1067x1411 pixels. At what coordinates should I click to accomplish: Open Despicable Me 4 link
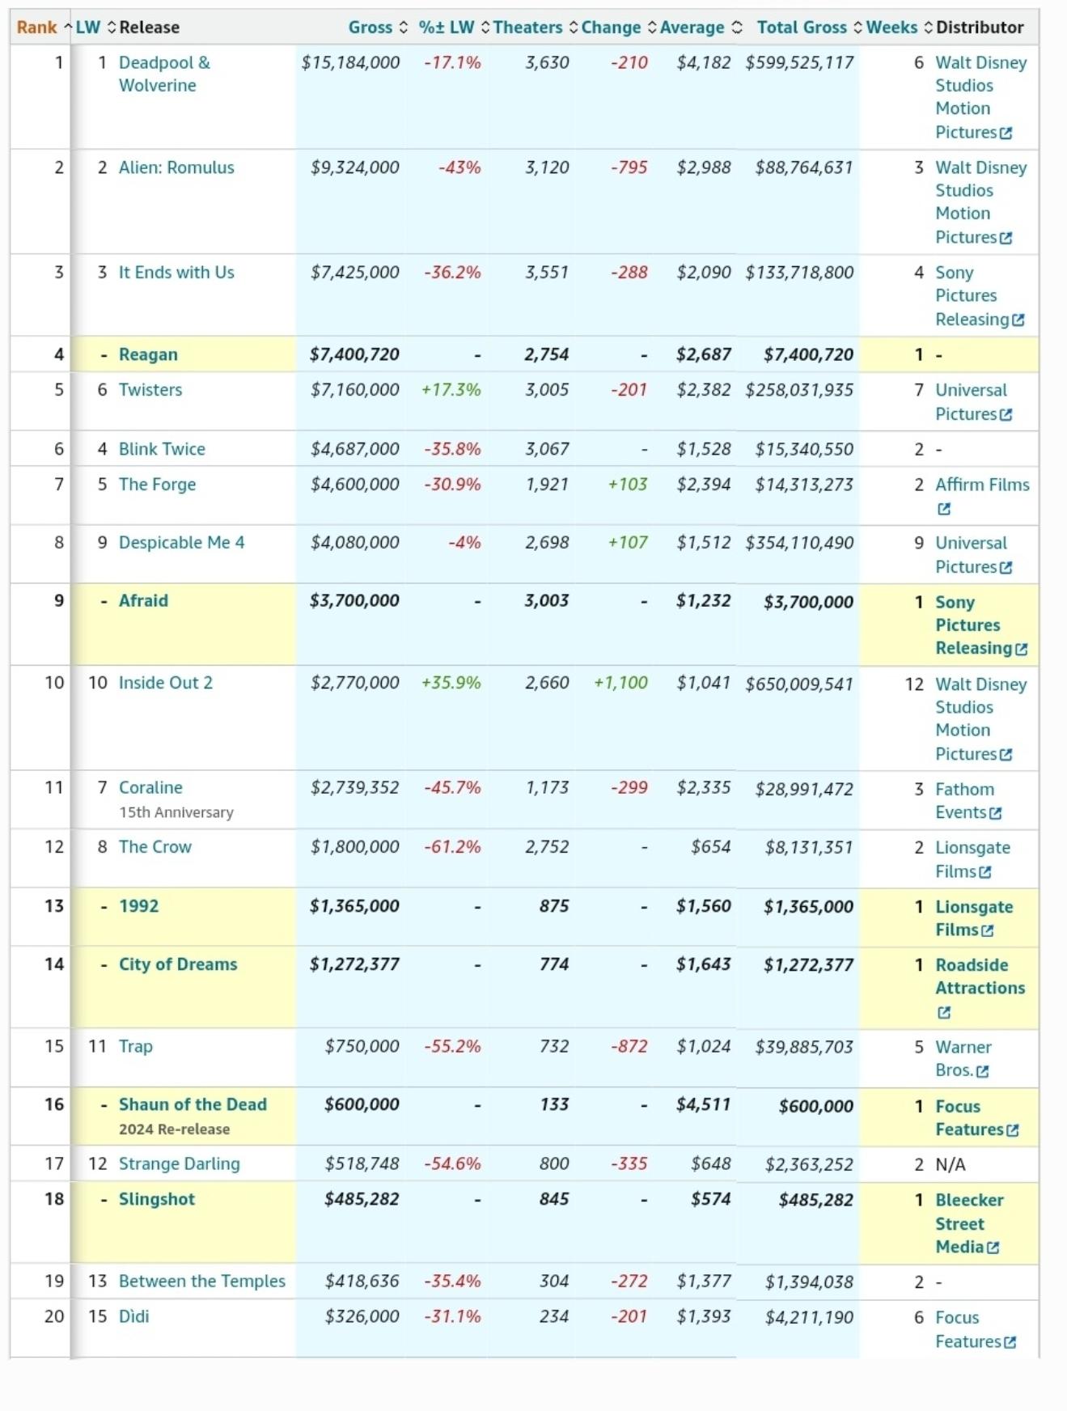pos(181,543)
